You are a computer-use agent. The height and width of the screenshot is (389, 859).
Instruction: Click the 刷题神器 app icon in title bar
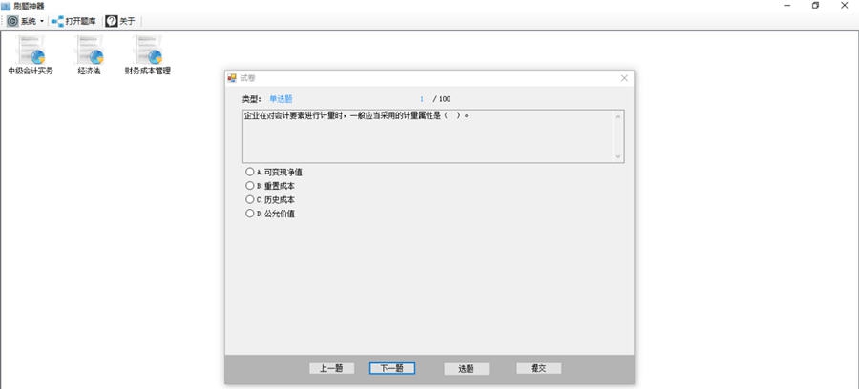(6, 6)
